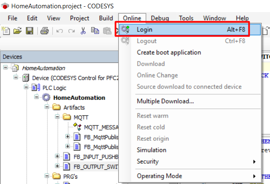Collapse the Artifacts folder node
Screen dimensions: 270x184
[47, 107]
